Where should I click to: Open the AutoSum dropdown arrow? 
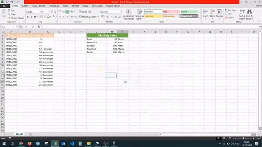(x=238, y=10)
